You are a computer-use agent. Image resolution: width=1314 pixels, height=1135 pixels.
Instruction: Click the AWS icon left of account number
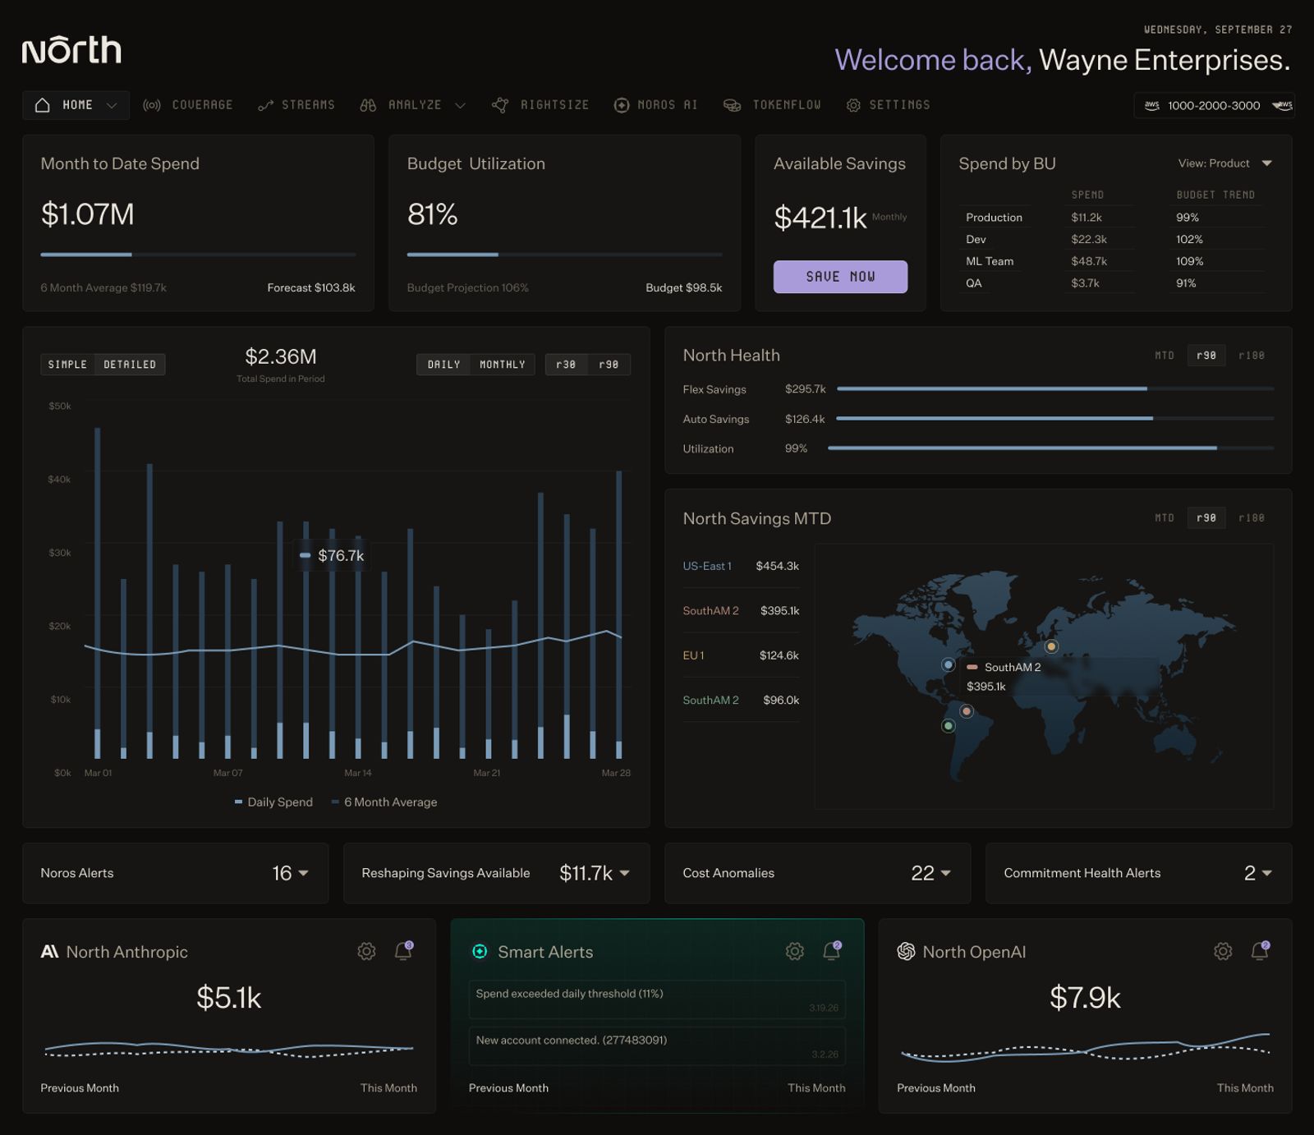1152,105
